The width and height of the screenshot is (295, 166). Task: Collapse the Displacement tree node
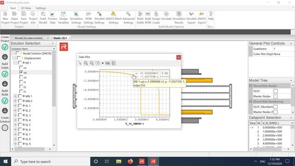point(14,58)
